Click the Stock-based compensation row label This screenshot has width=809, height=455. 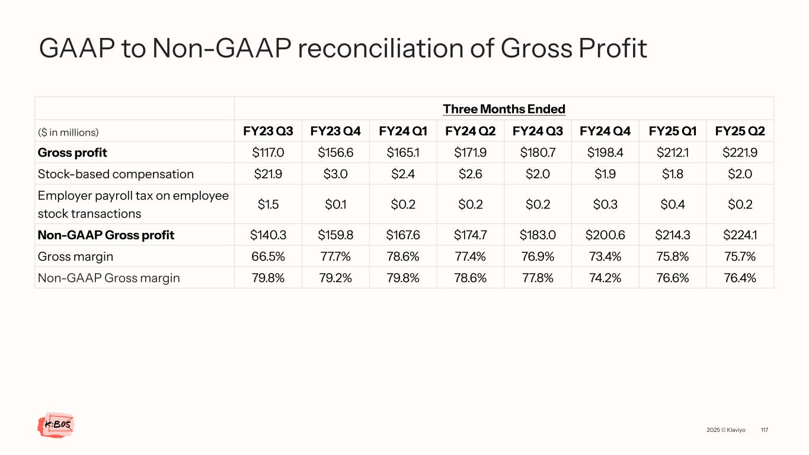tap(116, 174)
